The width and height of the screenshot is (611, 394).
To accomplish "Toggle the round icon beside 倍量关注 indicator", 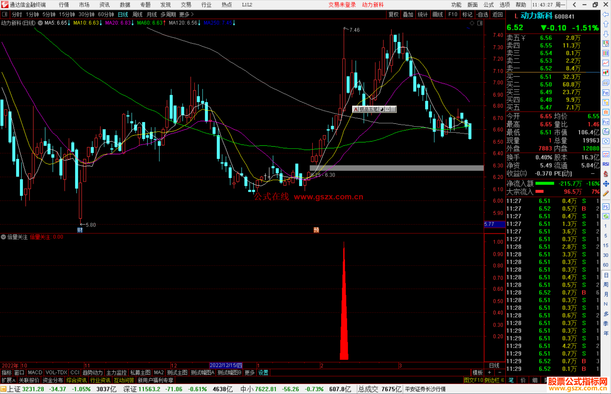I will (3, 237).
